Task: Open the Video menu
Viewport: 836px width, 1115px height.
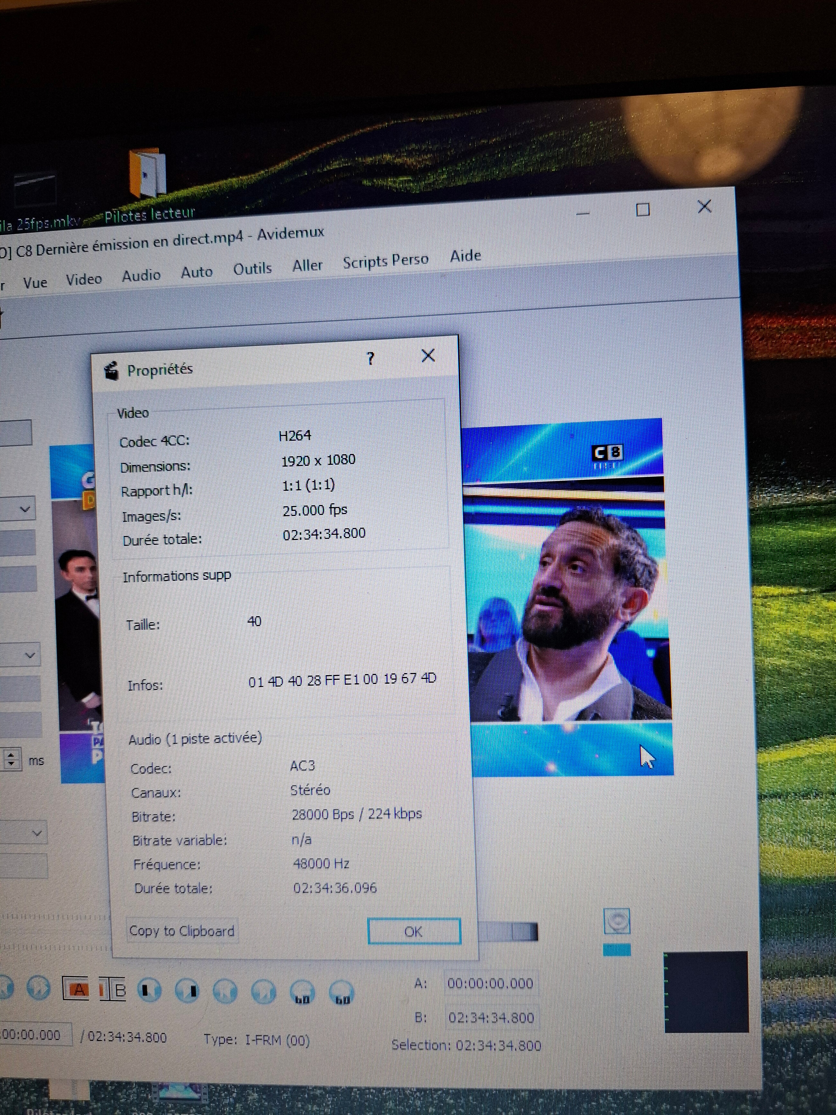Action: tap(84, 279)
